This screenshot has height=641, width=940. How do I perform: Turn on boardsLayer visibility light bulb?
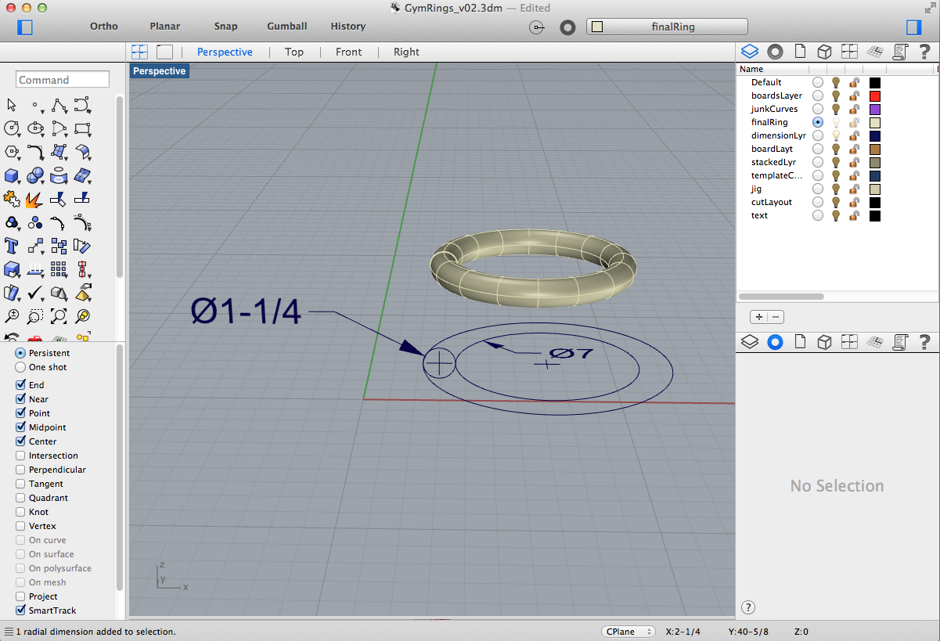[836, 95]
